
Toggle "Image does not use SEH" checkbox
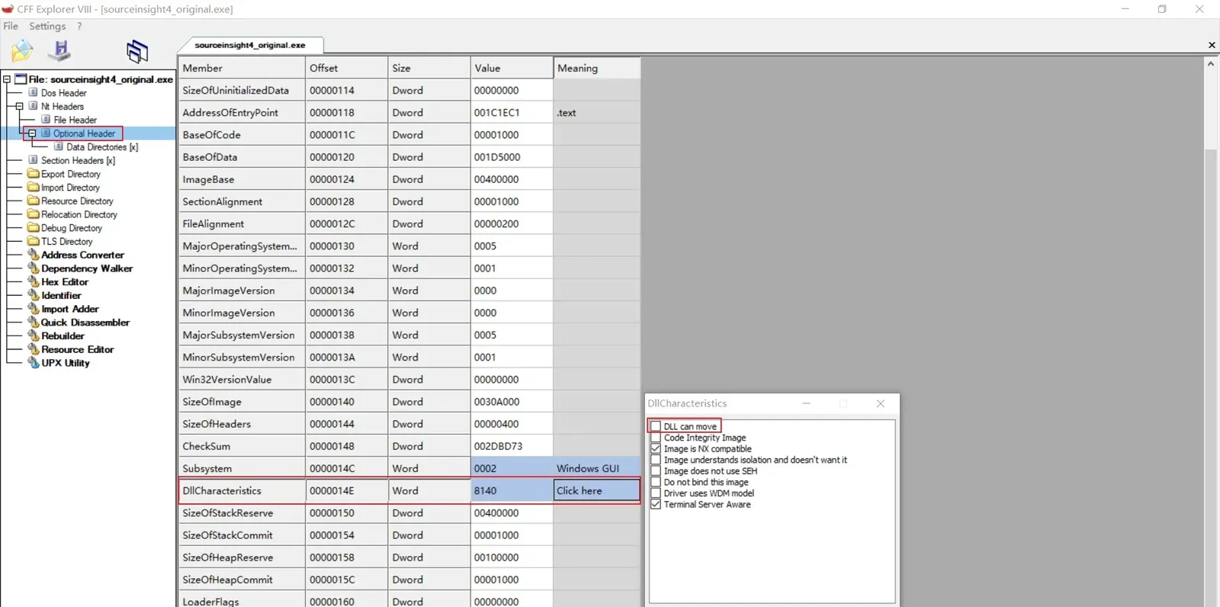pos(656,471)
